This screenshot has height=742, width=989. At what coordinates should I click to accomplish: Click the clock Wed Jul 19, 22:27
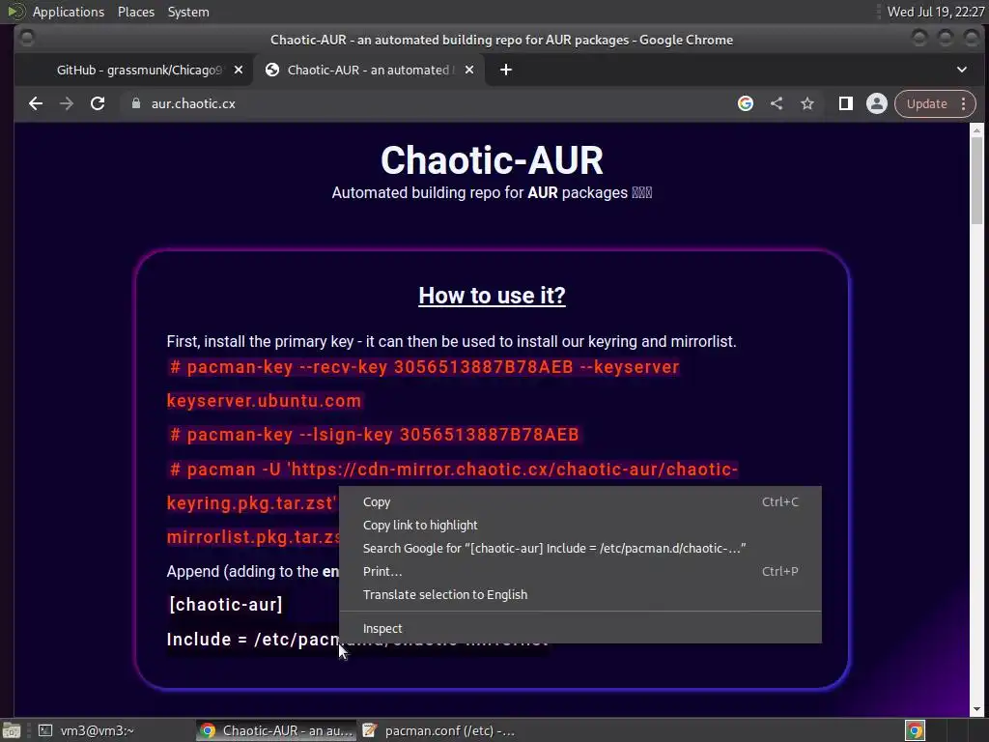(x=936, y=12)
